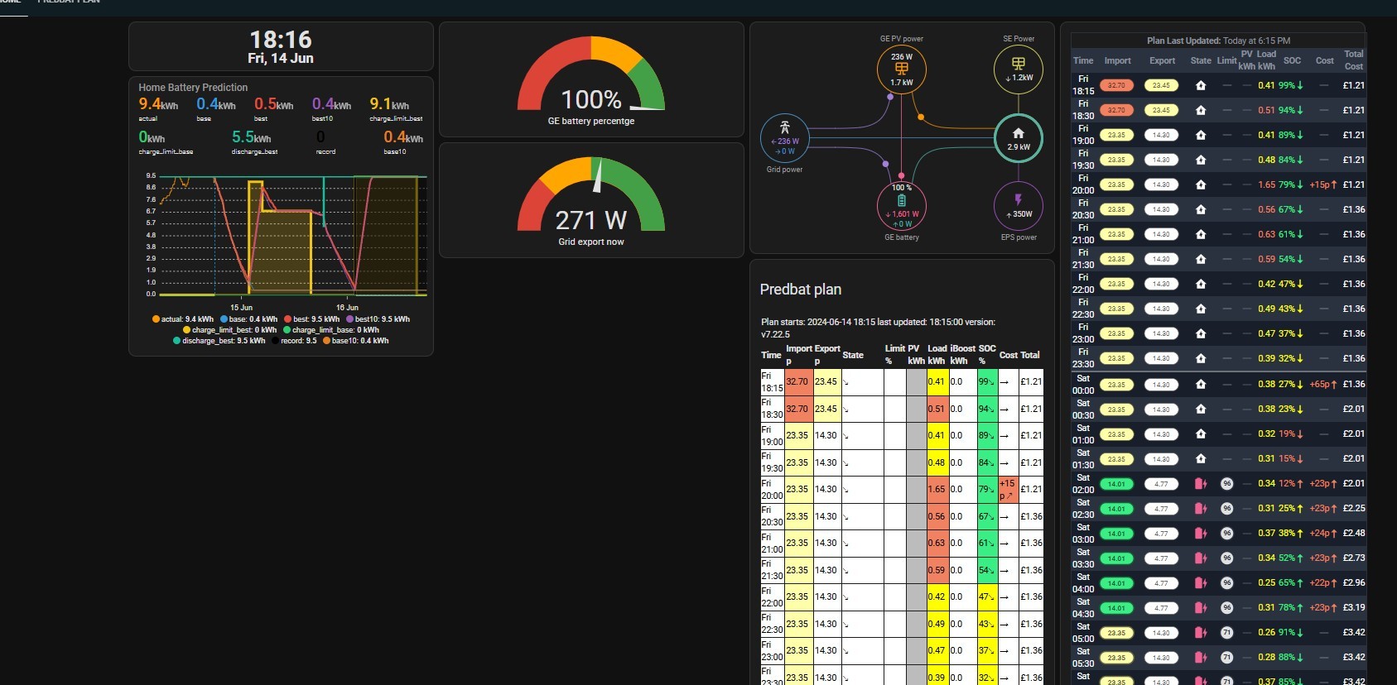
Task: Click the Sat 02:00 battery charging state icon
Action: click(1201, 483)
